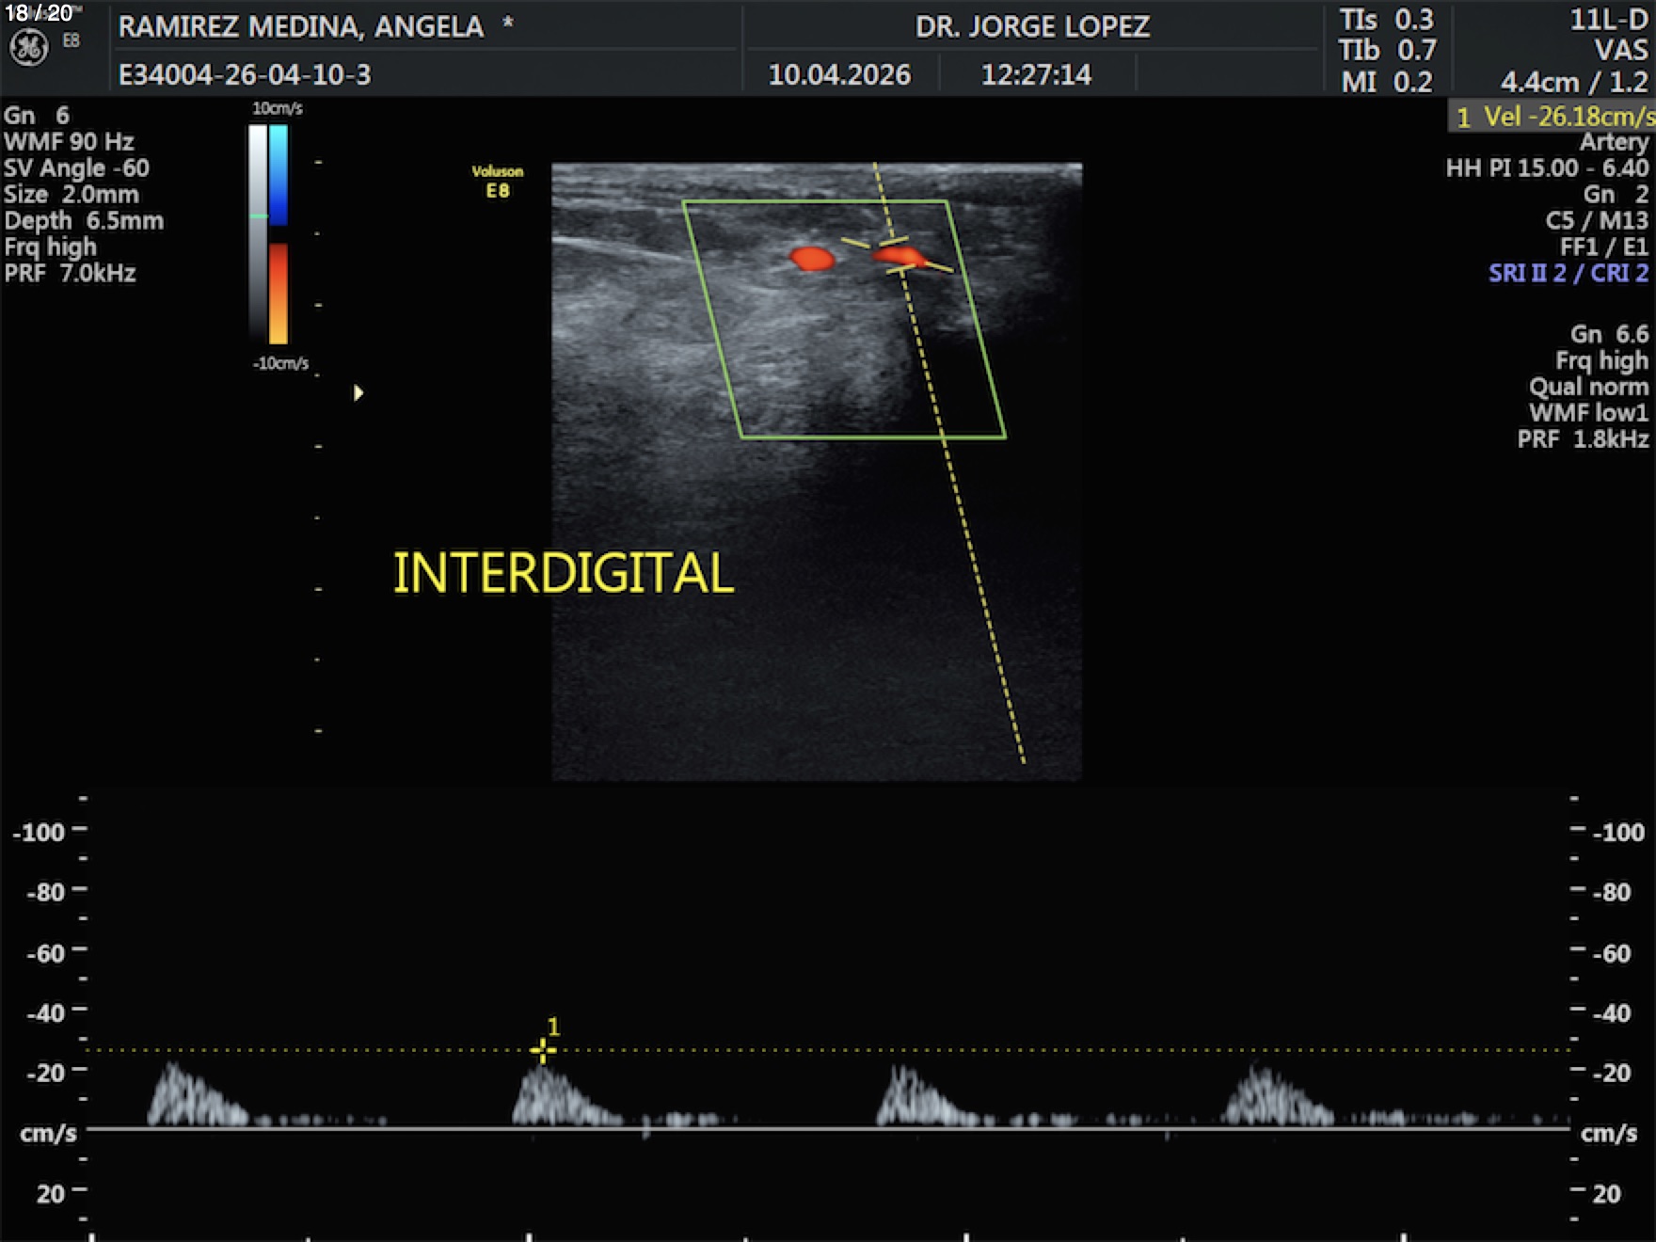Click the image counter 18 / 20
The width and height of the screenshot is (1656, 1242).
(x=40, y=13)
